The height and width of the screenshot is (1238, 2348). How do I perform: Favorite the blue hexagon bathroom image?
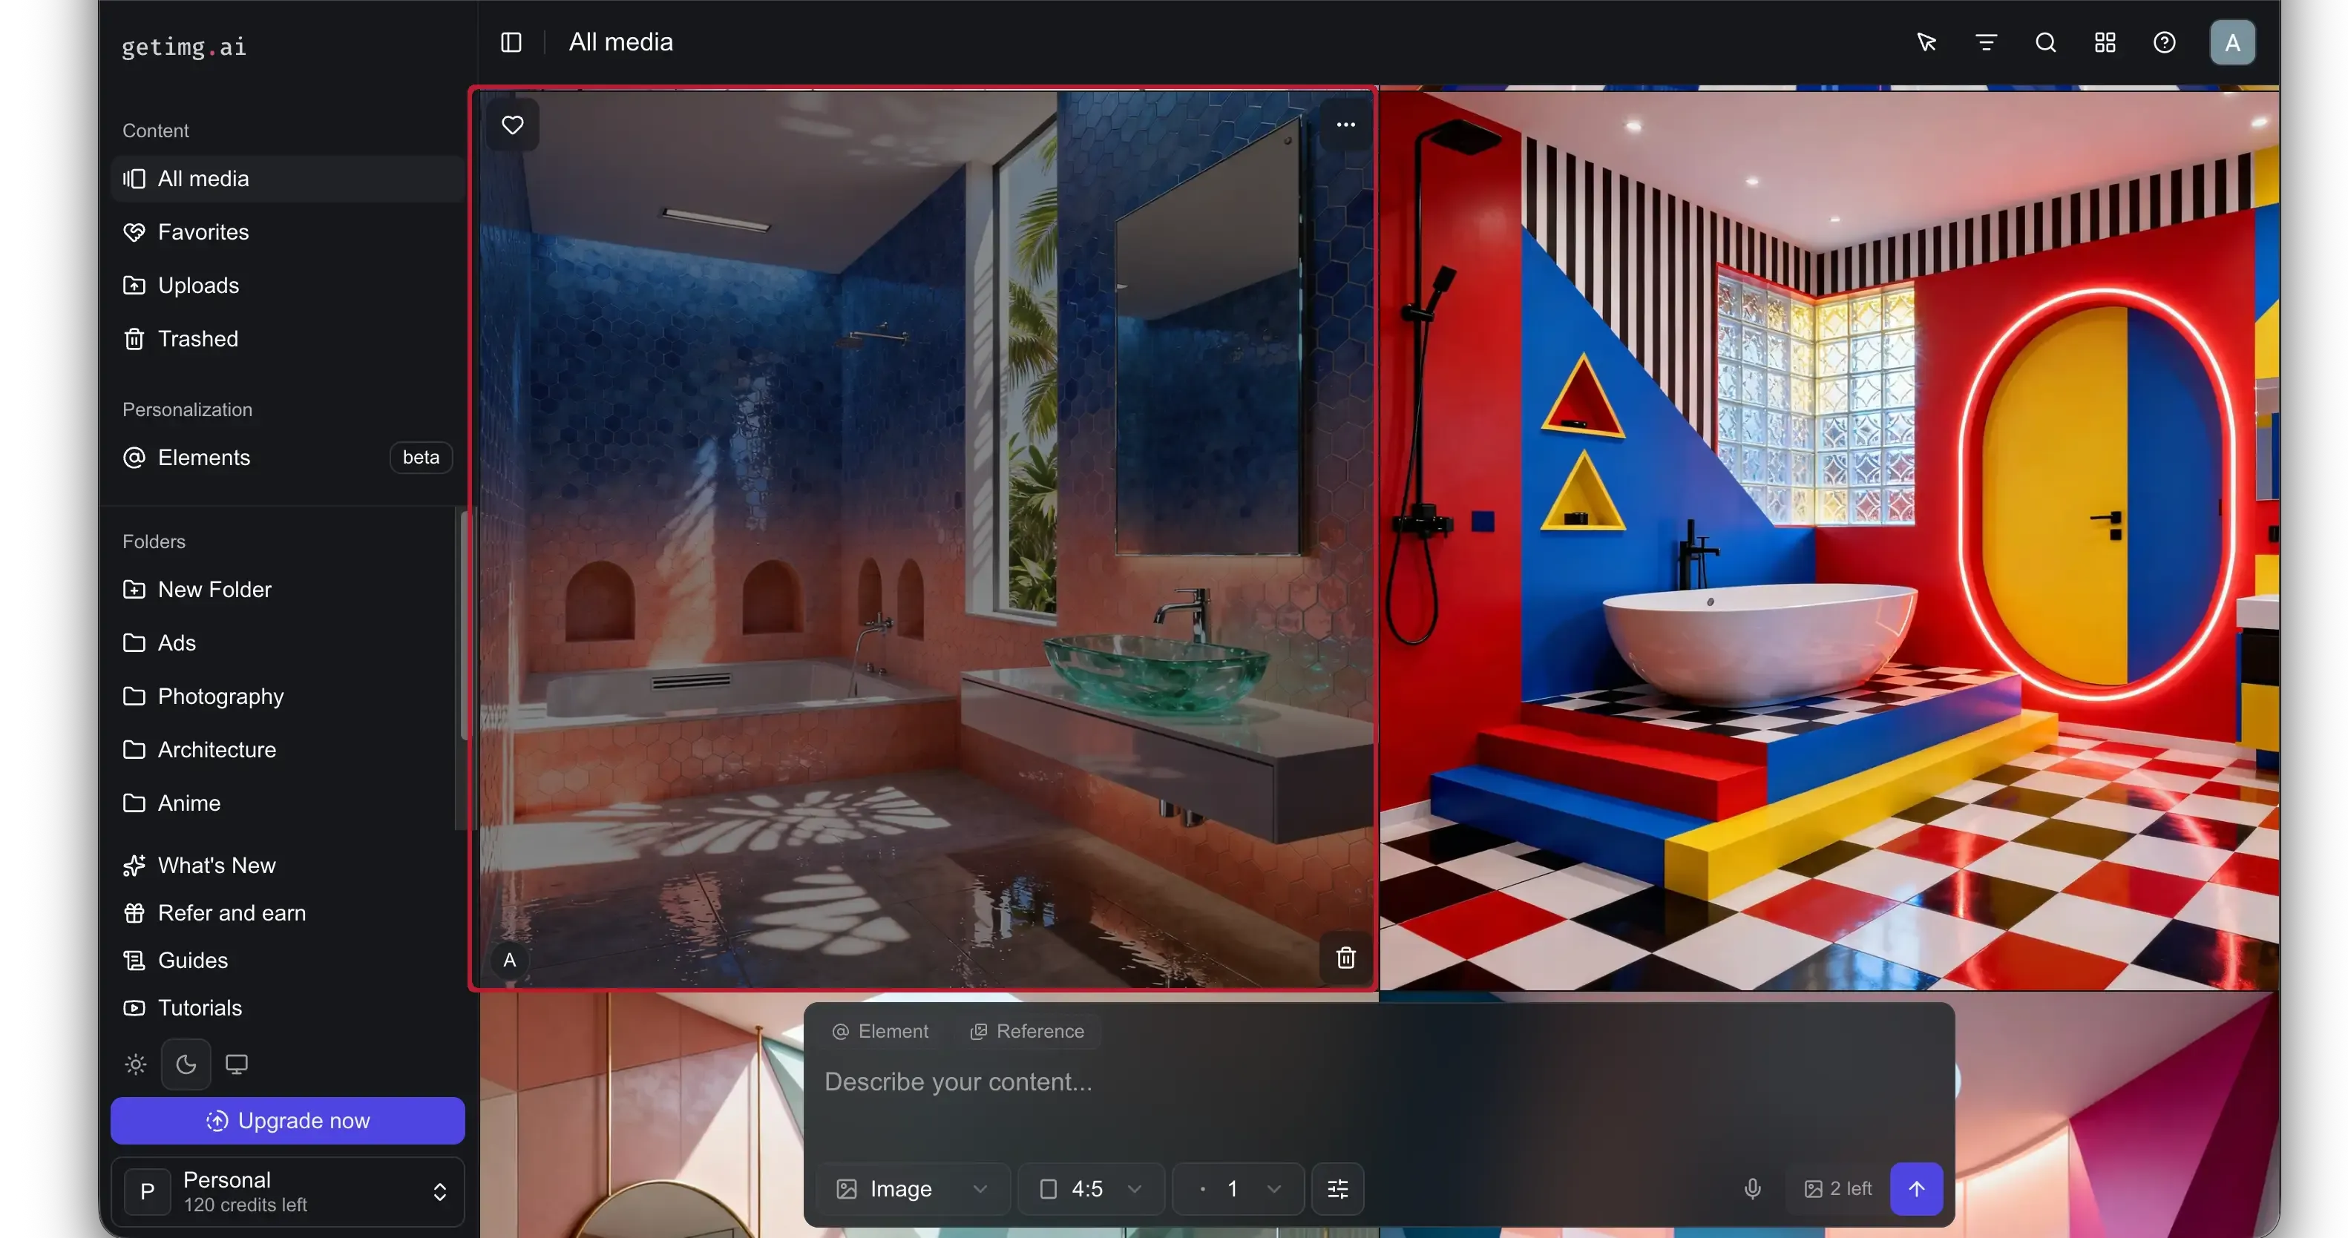[x=512, y=125]
